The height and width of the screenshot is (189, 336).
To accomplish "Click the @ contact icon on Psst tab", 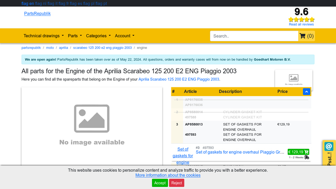I will pyautogui.click(x=329, y=147).
